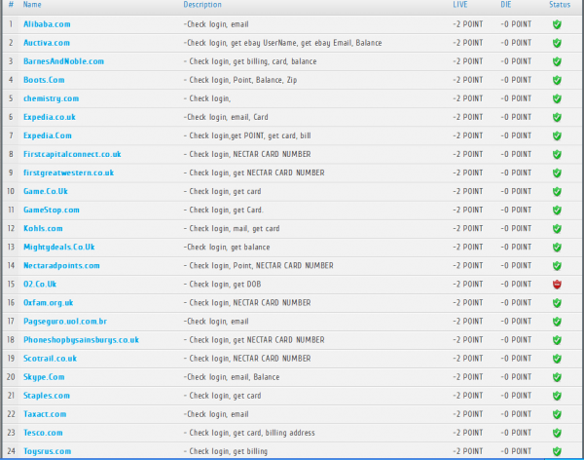The height and width of the screenshot is (460, 584).
Task: Open the chemistry.com link
Action: tap(51, 98)
